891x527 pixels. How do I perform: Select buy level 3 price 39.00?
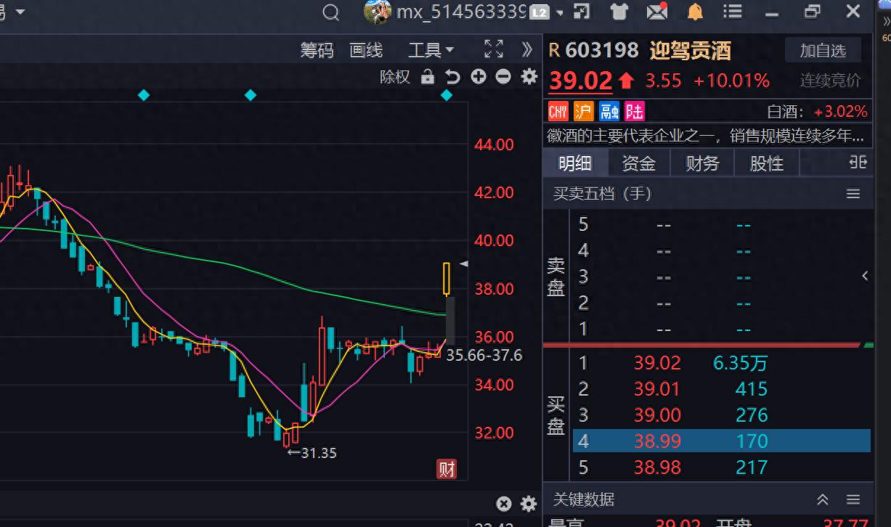pyautogui.click(x=656, y=415)
